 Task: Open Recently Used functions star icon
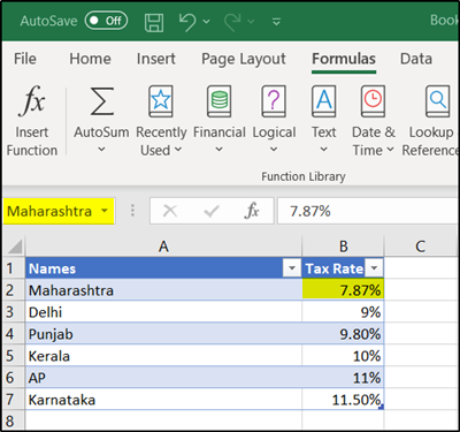161,101
